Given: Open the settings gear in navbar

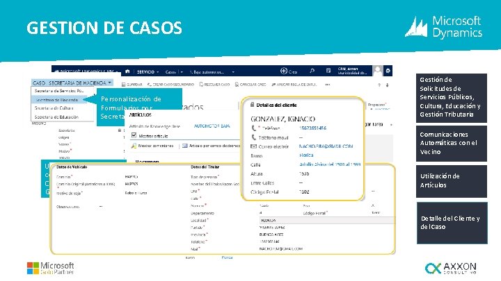Looking at the screenshot, I should [x=388, y=71].
